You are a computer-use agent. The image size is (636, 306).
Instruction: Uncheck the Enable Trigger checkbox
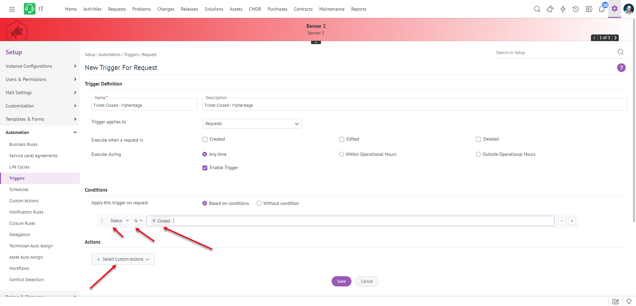click(x=205, y=168)
